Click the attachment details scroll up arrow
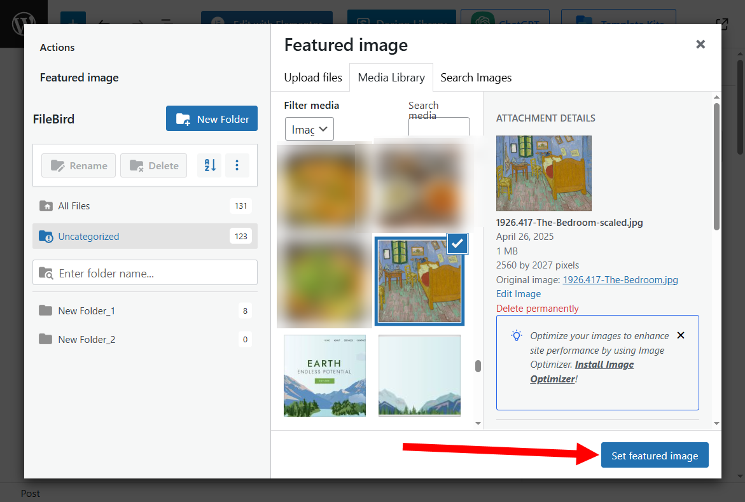The height and width of the screenshot is (502, 745). [x=716, y=97]
